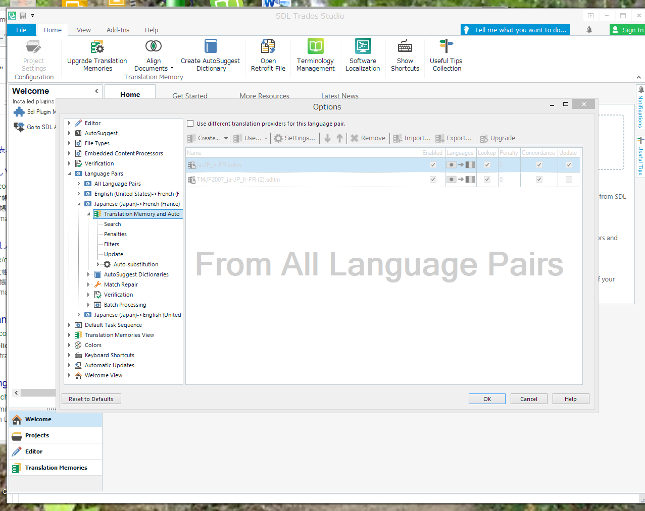
Task: Open Translation Memories view in the navigation pane
Action: click(x=56, y=468)
